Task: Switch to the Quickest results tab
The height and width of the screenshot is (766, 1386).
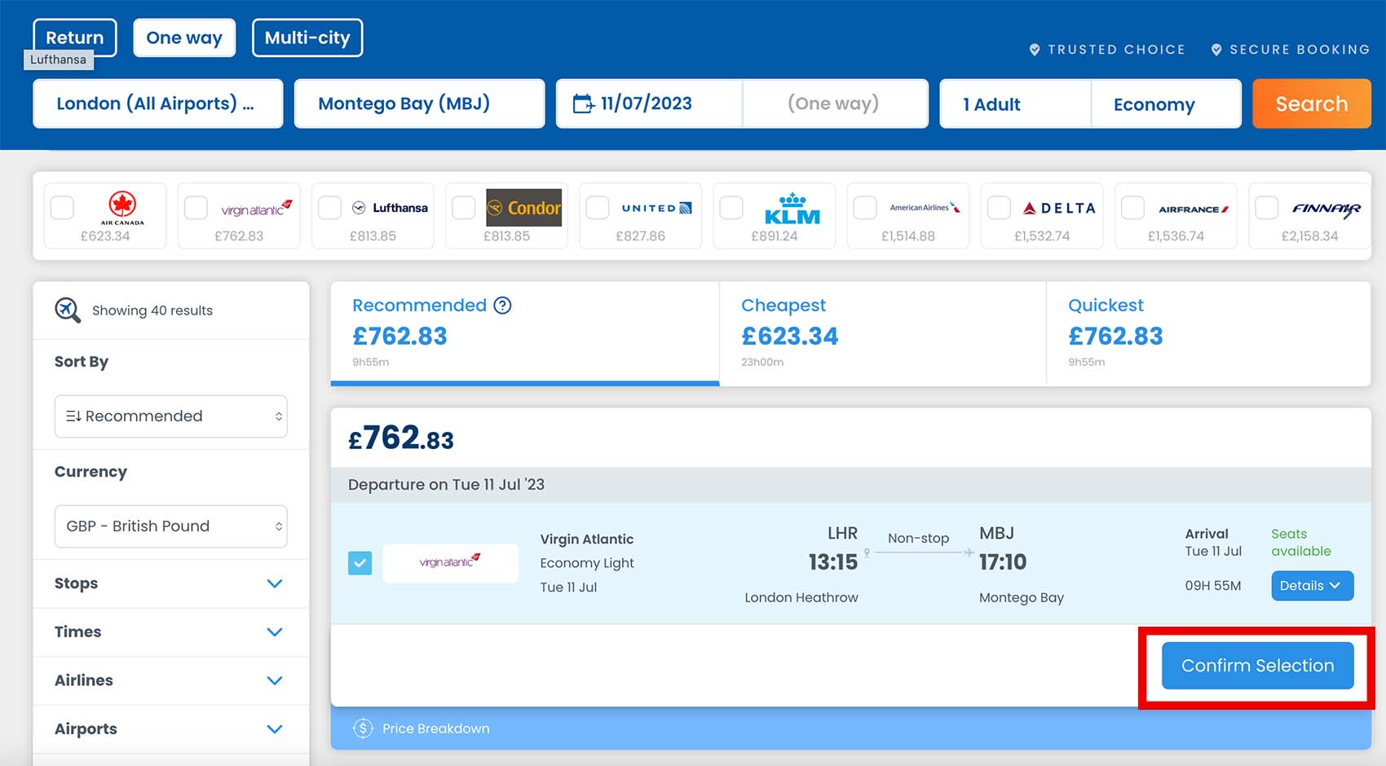Action: 1208,333
